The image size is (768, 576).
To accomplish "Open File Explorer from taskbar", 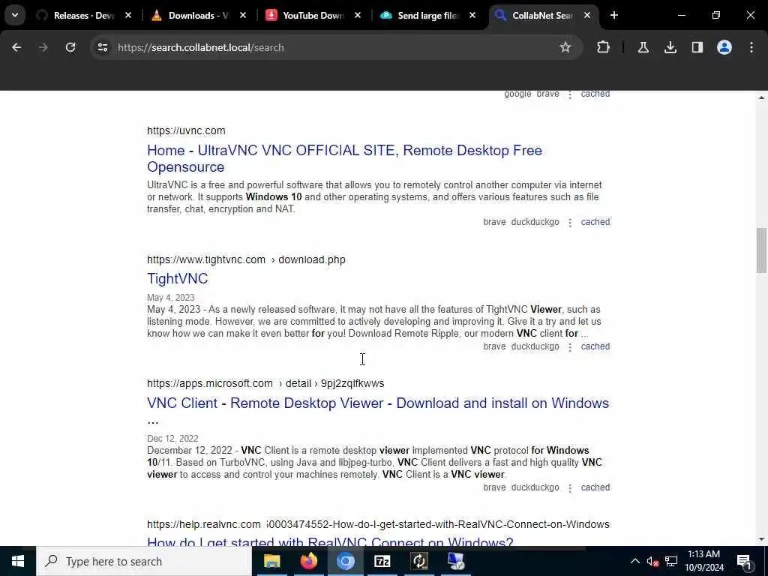I will [x=271, y=561].
